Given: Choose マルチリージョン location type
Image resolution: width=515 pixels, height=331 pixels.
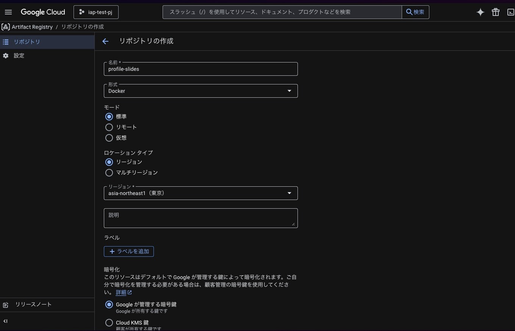Looking at the screenshot, I should click(x=109, y=173).
